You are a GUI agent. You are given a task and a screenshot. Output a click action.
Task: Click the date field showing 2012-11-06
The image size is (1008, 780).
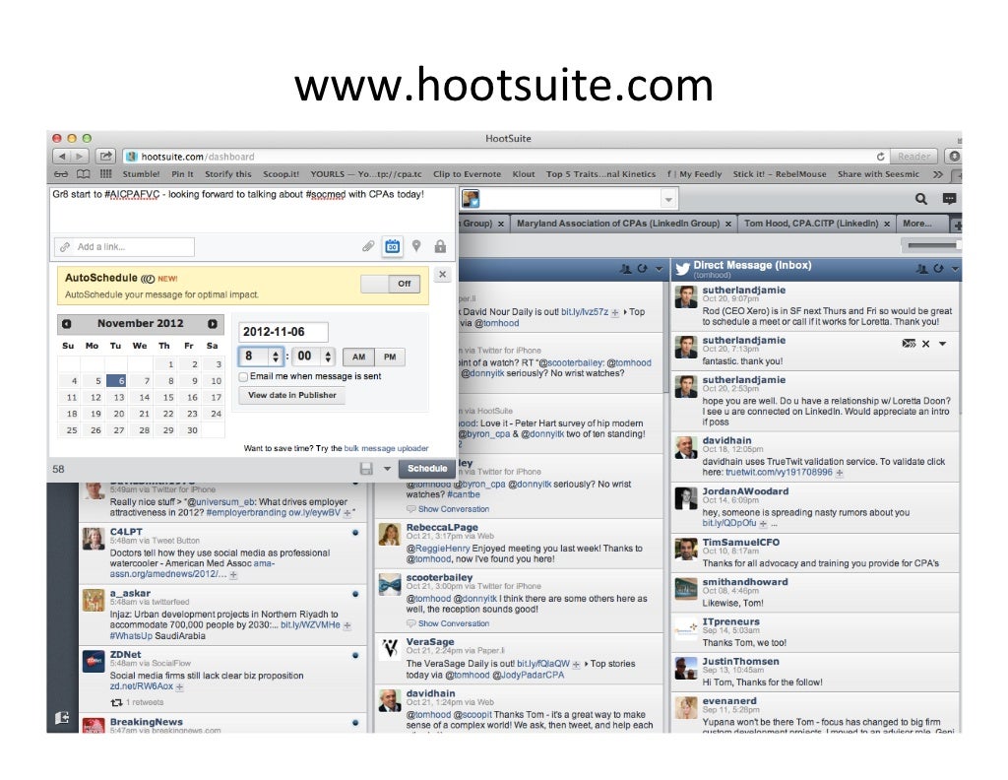283,332
